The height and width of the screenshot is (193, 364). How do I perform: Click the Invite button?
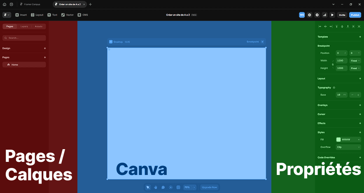[342, 15]
